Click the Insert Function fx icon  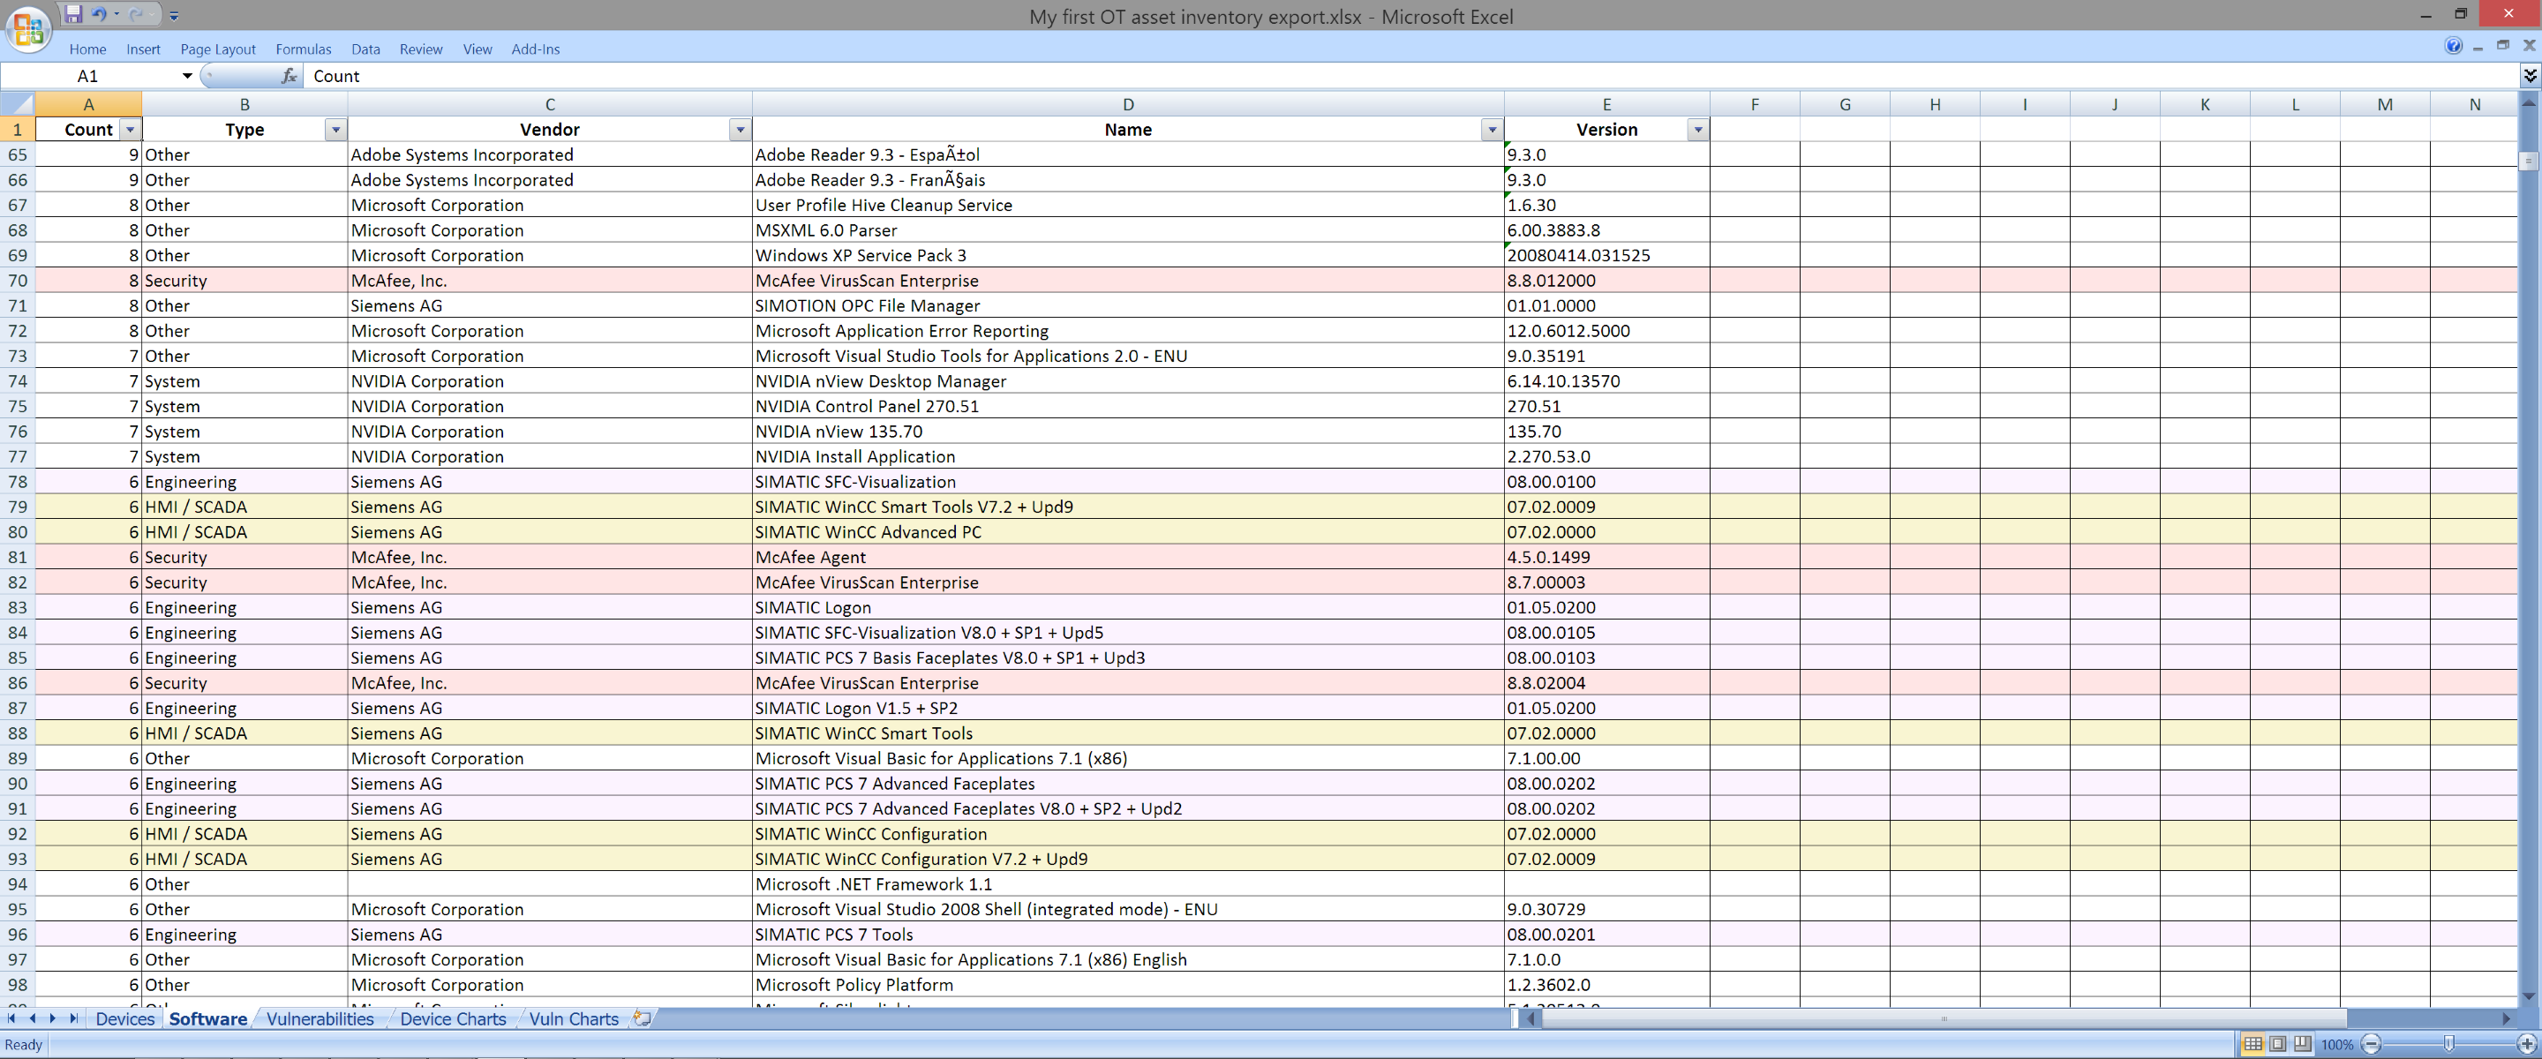click(x=290, y=76)
